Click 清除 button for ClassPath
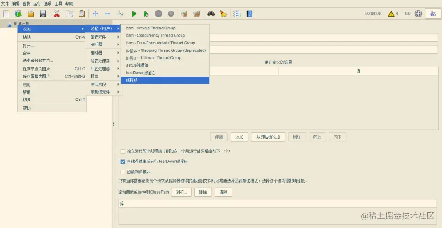 pyautogui.click(x=224, y=192)
